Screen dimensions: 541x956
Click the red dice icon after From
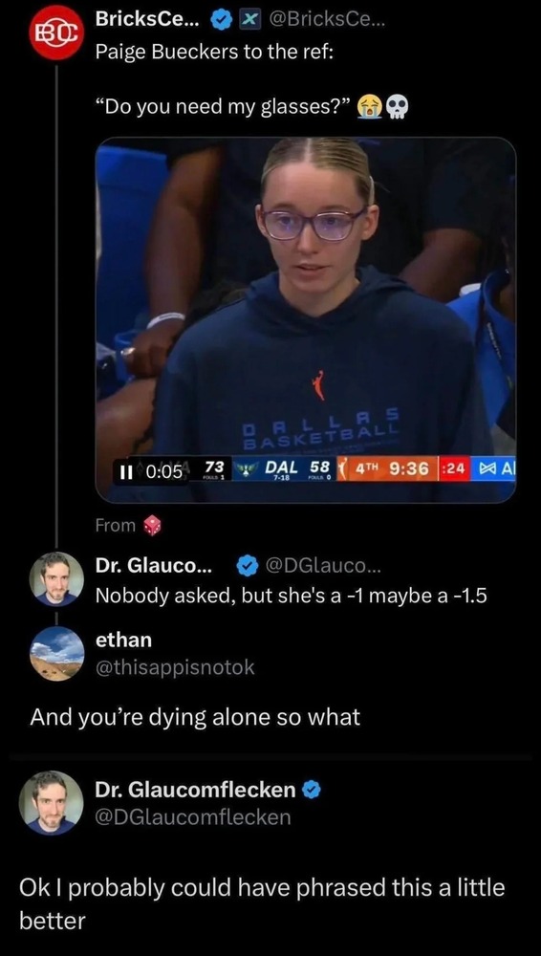(153, 526)
